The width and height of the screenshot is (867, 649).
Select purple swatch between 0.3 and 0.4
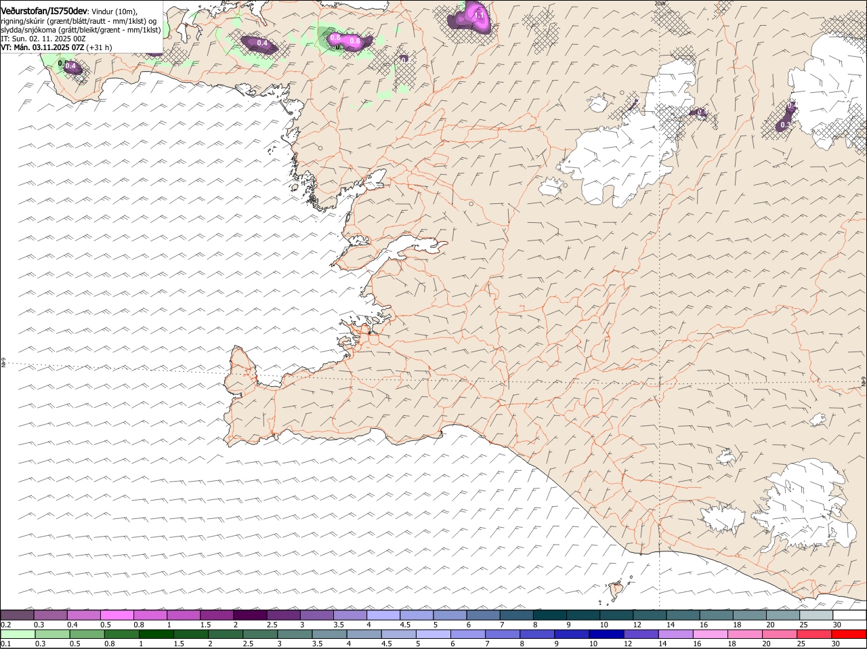pos(50,614)
